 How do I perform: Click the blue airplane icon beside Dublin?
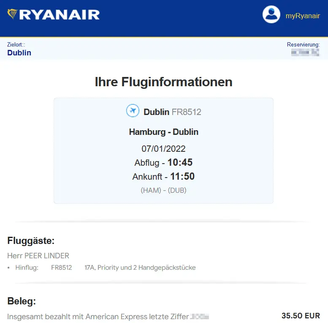click(x=133, y=111)
